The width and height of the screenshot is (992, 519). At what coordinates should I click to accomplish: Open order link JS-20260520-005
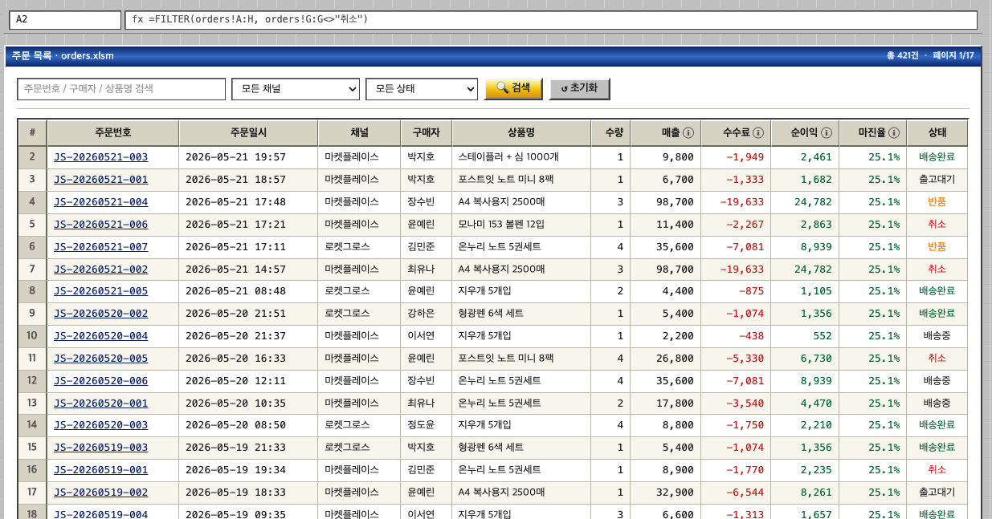coord(100,359)
